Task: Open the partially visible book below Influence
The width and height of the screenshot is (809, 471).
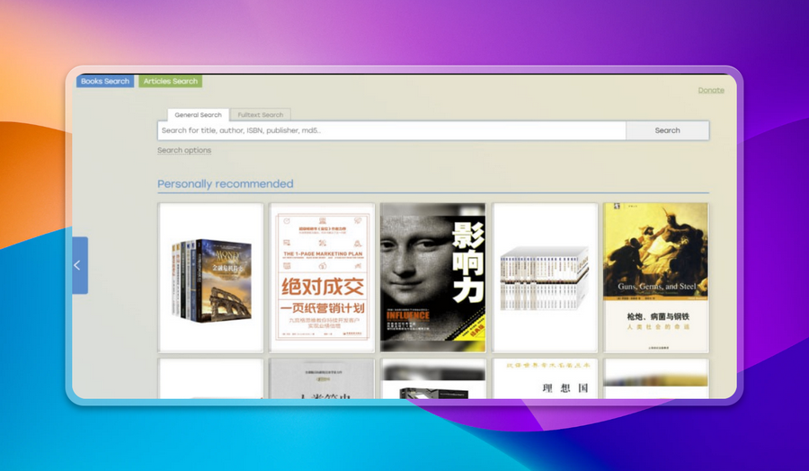Action: pyautogui.click(x=432, y=379)
